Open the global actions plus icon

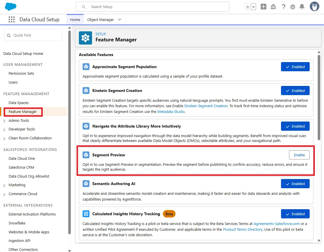(264, 7)
